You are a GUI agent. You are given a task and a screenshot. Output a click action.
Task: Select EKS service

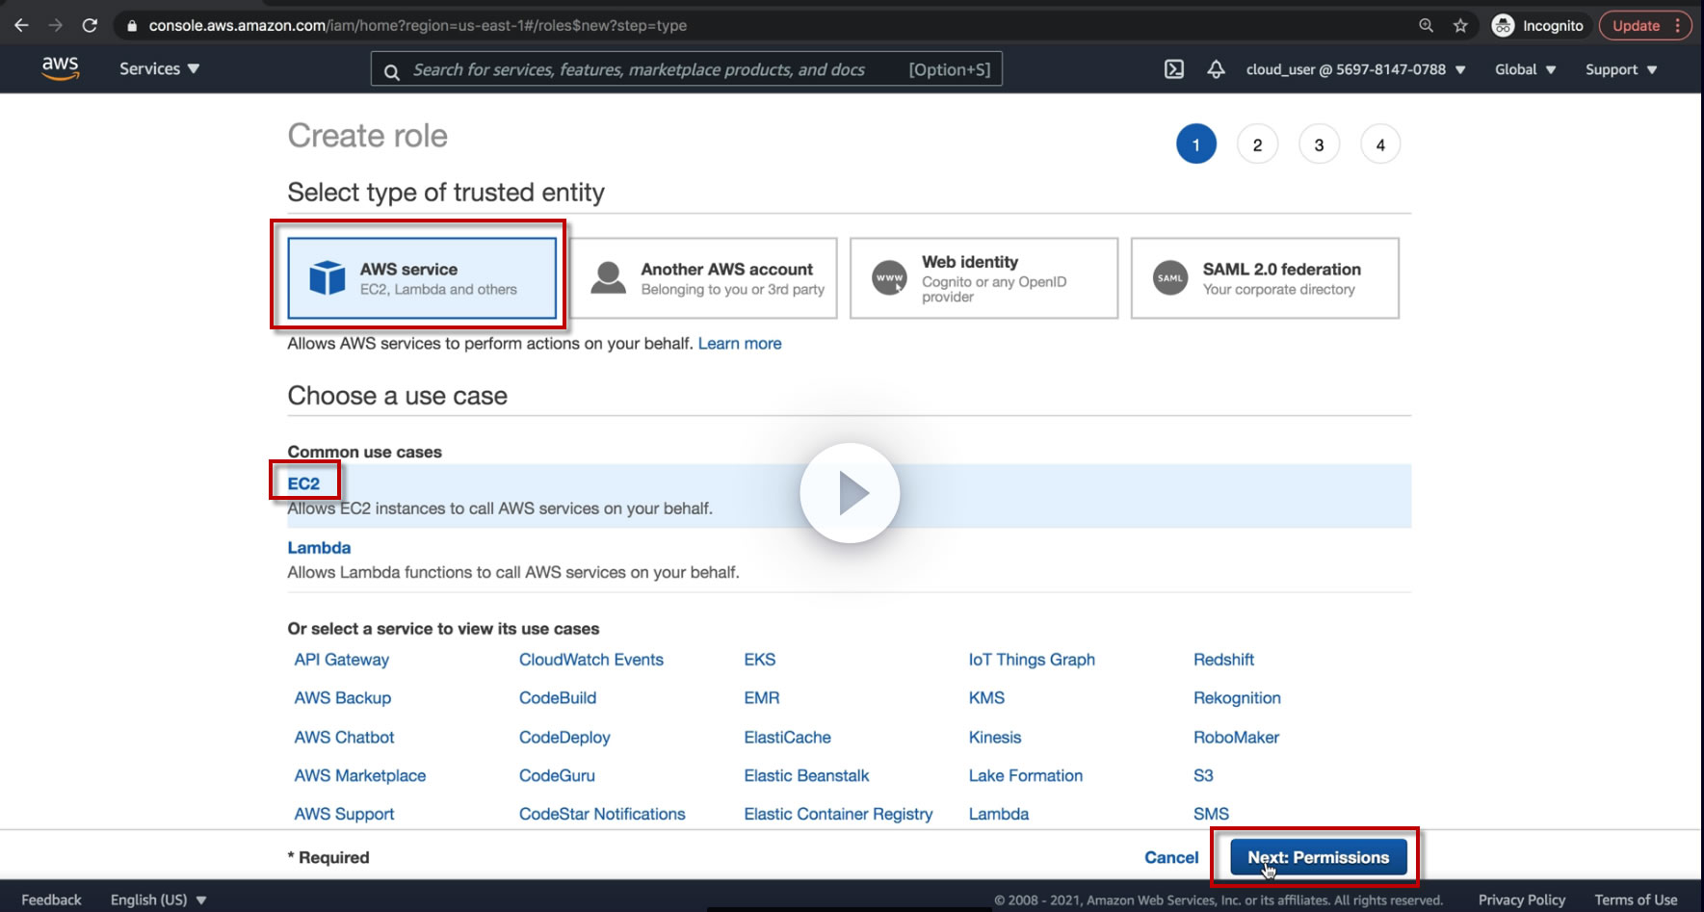click(x=760, y=660)
